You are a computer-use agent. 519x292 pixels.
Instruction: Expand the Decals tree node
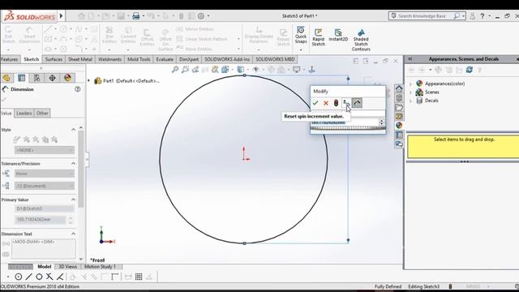tap(411, 101)
